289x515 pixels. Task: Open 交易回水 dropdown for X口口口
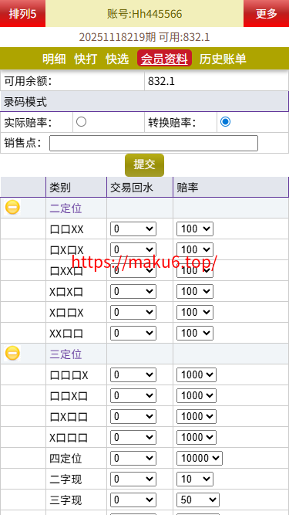coord(133,438)
